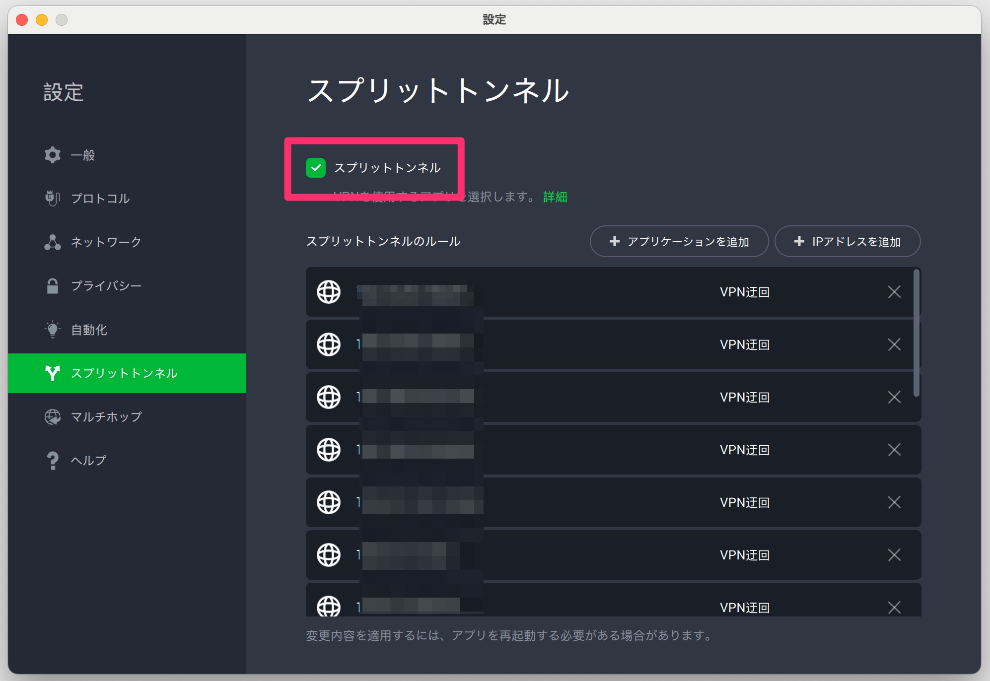
Task: Click the plus icon on アプリケーションを追加
Action: tap(615, 241)
